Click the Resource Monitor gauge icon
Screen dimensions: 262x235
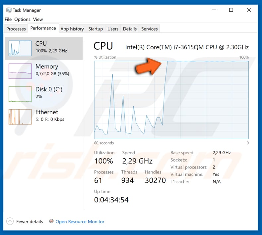click(x=51, y=221)
